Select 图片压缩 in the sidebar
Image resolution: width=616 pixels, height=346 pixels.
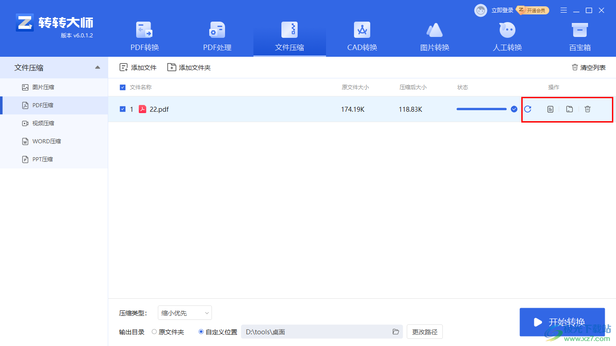tap(54, 87)
